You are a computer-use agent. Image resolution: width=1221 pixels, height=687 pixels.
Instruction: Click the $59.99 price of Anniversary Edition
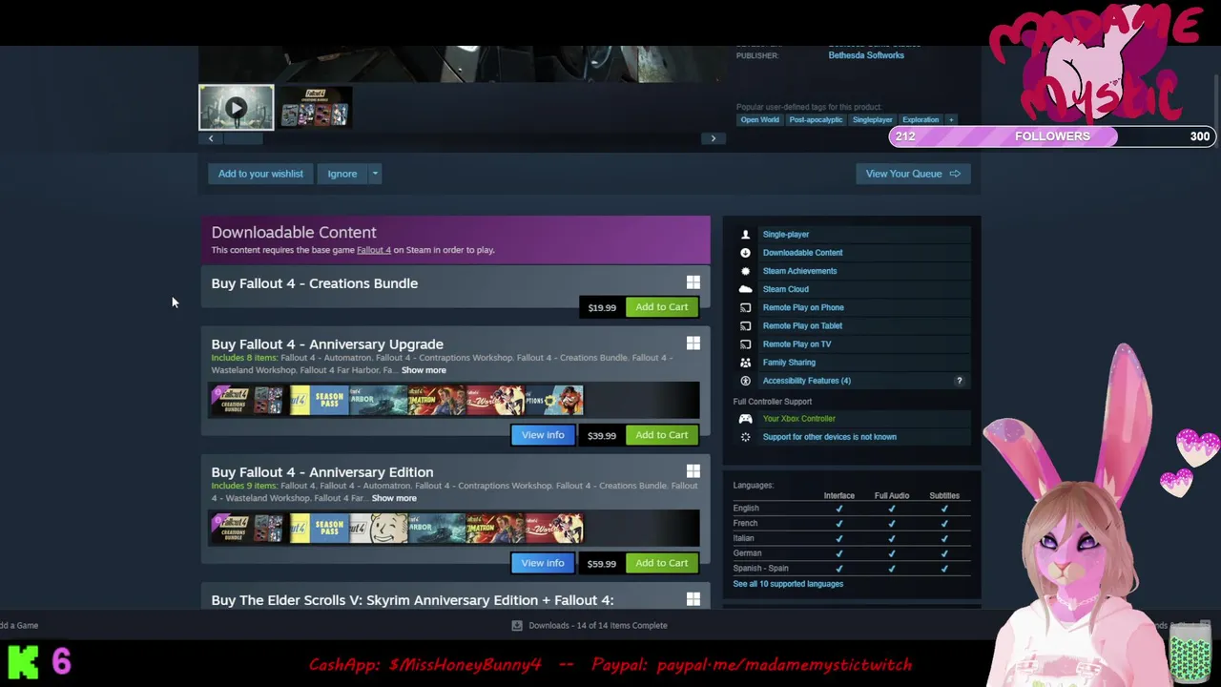(602, 564)
